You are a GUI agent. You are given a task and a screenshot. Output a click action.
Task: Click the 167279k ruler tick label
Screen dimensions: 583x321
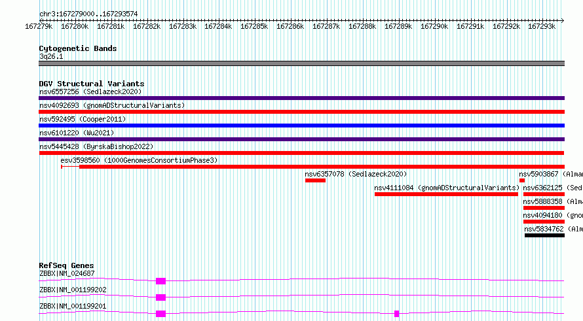pyautogui.click(x=39, y=26)
